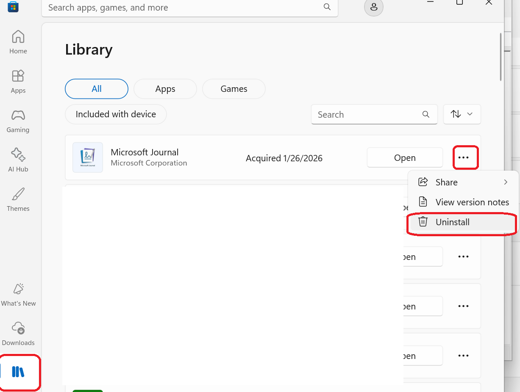Click inside the Library search field
Image resolution: width=520 pixels, height=392 pixels.
[x=369, y=114]
